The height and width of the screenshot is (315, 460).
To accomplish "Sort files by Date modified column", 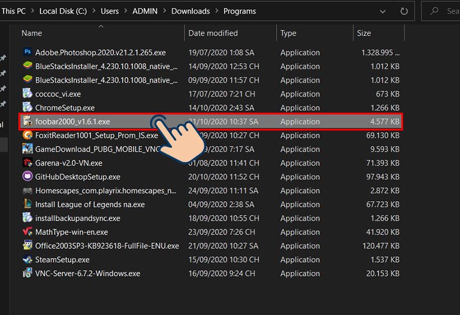I will click(213, 33).
